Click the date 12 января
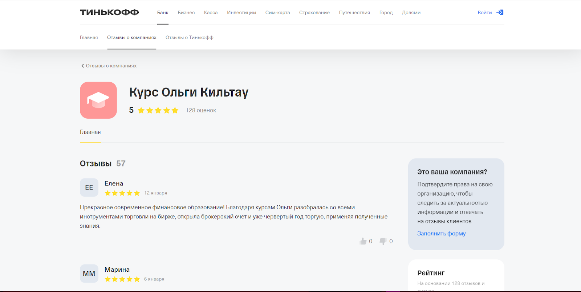This screenshot has height=292, width=581. pos(156,193)
